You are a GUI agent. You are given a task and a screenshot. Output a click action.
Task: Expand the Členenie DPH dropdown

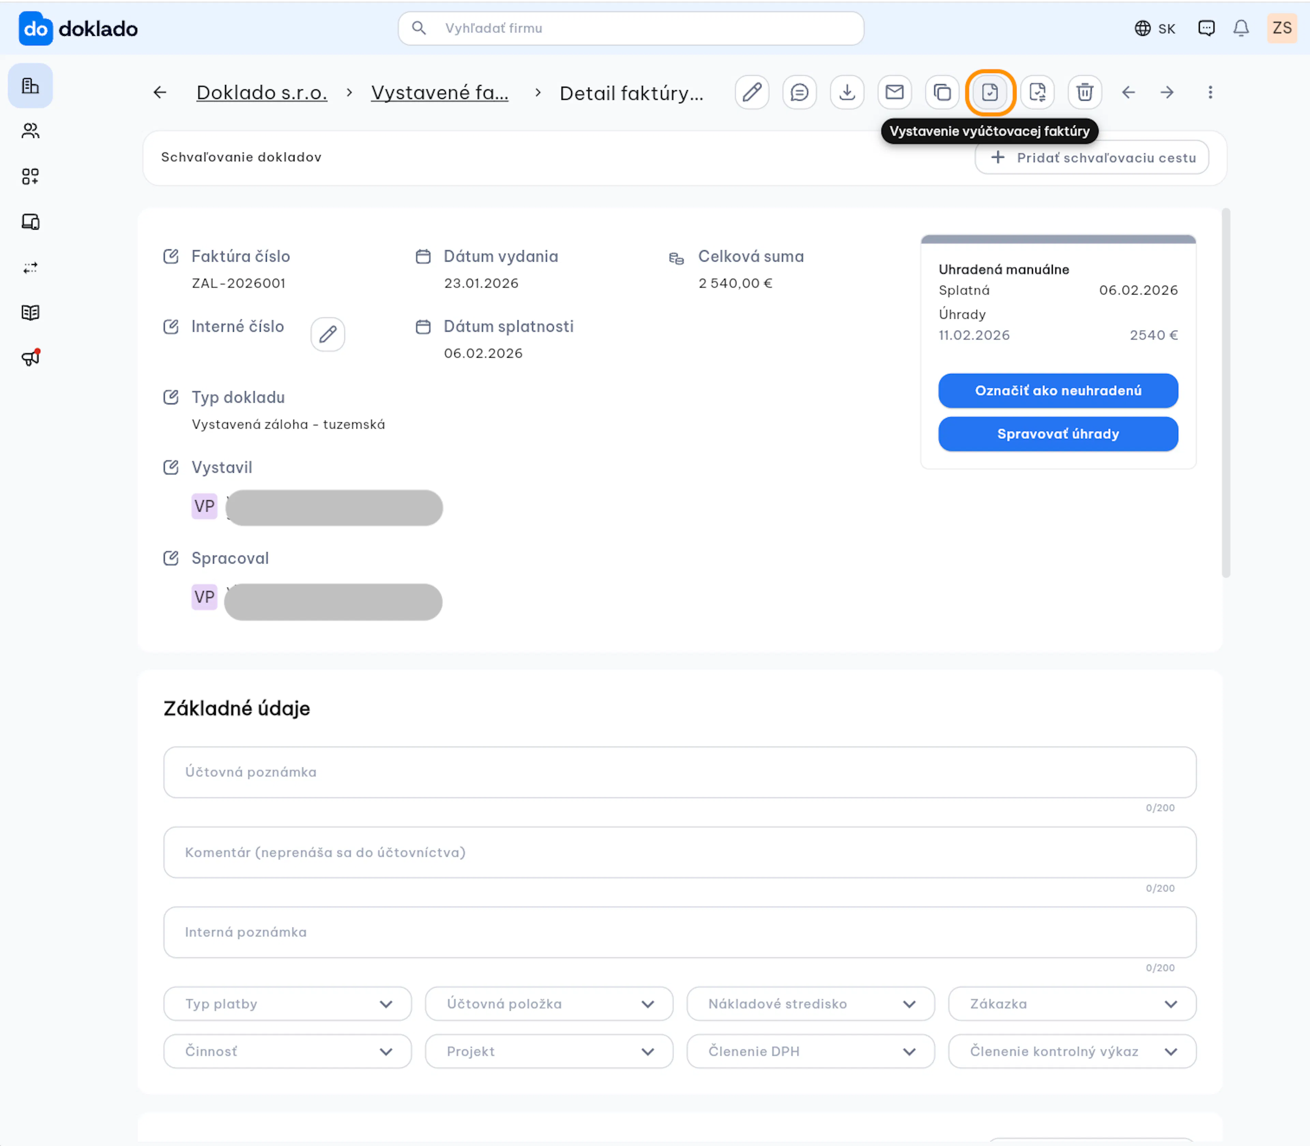click(x=811, y=1051)
